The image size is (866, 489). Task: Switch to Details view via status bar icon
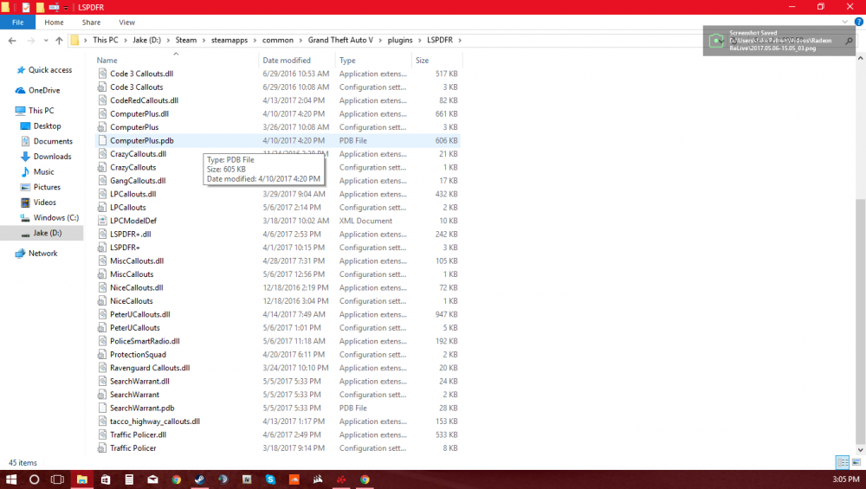click(843, 462)
